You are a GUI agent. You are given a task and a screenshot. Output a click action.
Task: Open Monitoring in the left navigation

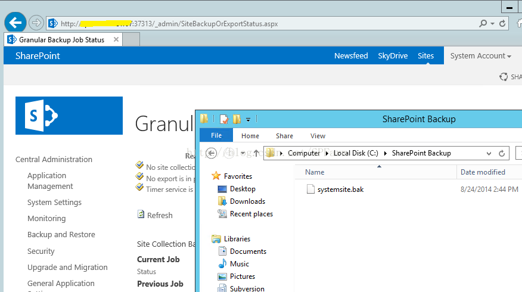46,219
